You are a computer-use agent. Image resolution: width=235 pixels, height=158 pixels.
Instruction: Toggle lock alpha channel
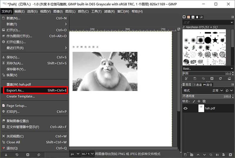pyautogui.click(x=204, y=101)
